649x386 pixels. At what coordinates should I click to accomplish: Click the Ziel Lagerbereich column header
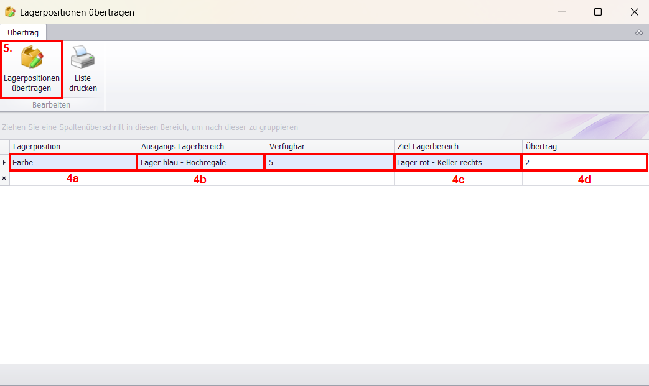(x=458, y=146)
